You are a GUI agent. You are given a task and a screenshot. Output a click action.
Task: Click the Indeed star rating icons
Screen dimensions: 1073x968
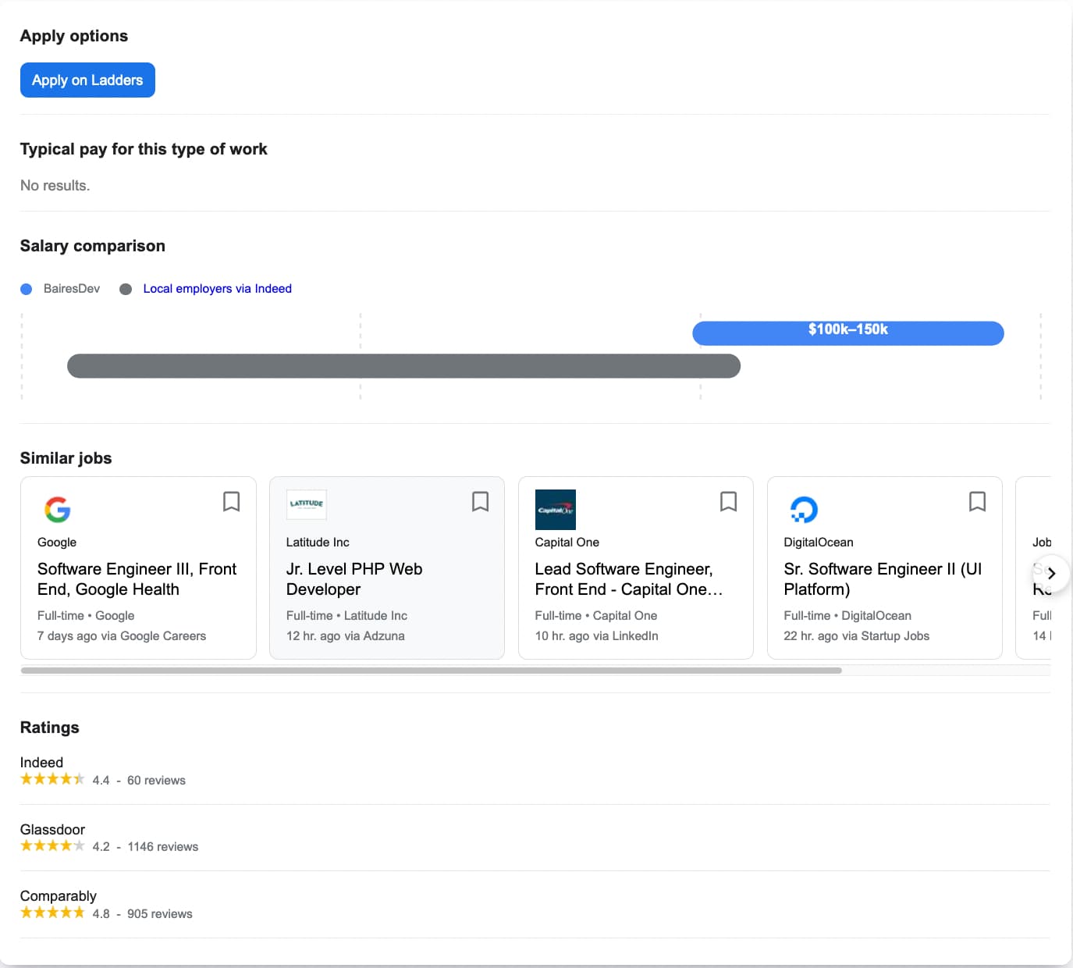[x=52, y=779]
